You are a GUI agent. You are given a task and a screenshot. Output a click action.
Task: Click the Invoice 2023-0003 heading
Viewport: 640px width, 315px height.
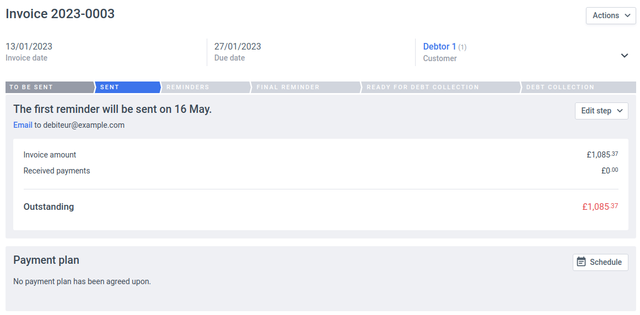coord(60,14)
